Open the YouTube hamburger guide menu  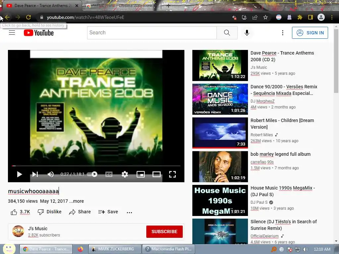12,33
